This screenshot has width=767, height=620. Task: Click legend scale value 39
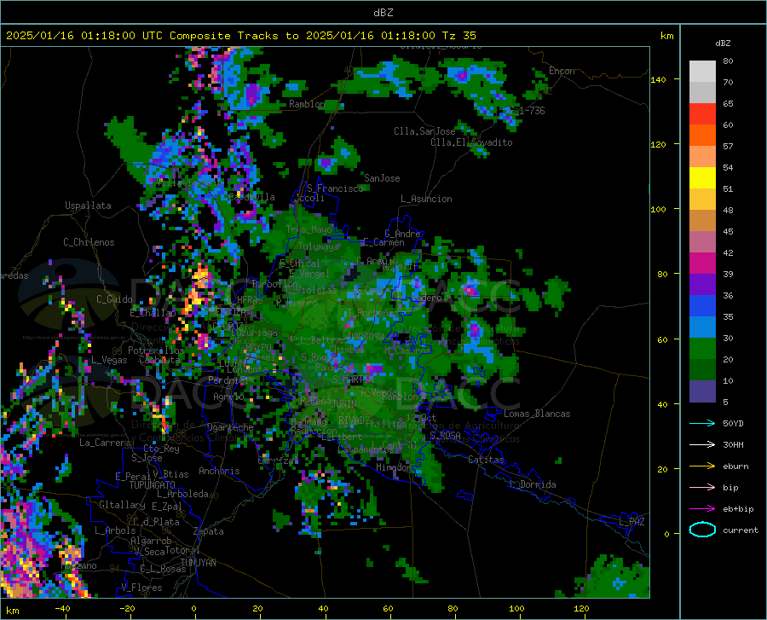[x=728, y=274]
